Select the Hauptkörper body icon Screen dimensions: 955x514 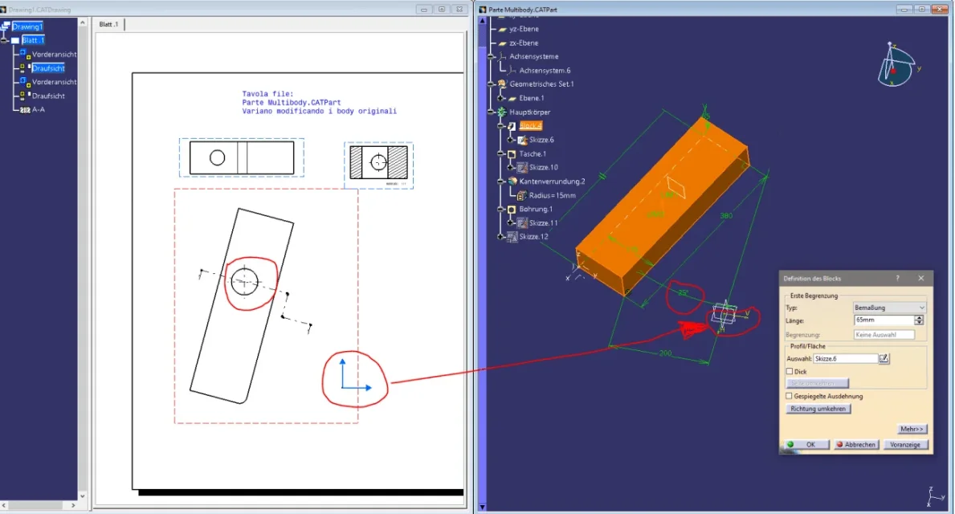(502, 112)
